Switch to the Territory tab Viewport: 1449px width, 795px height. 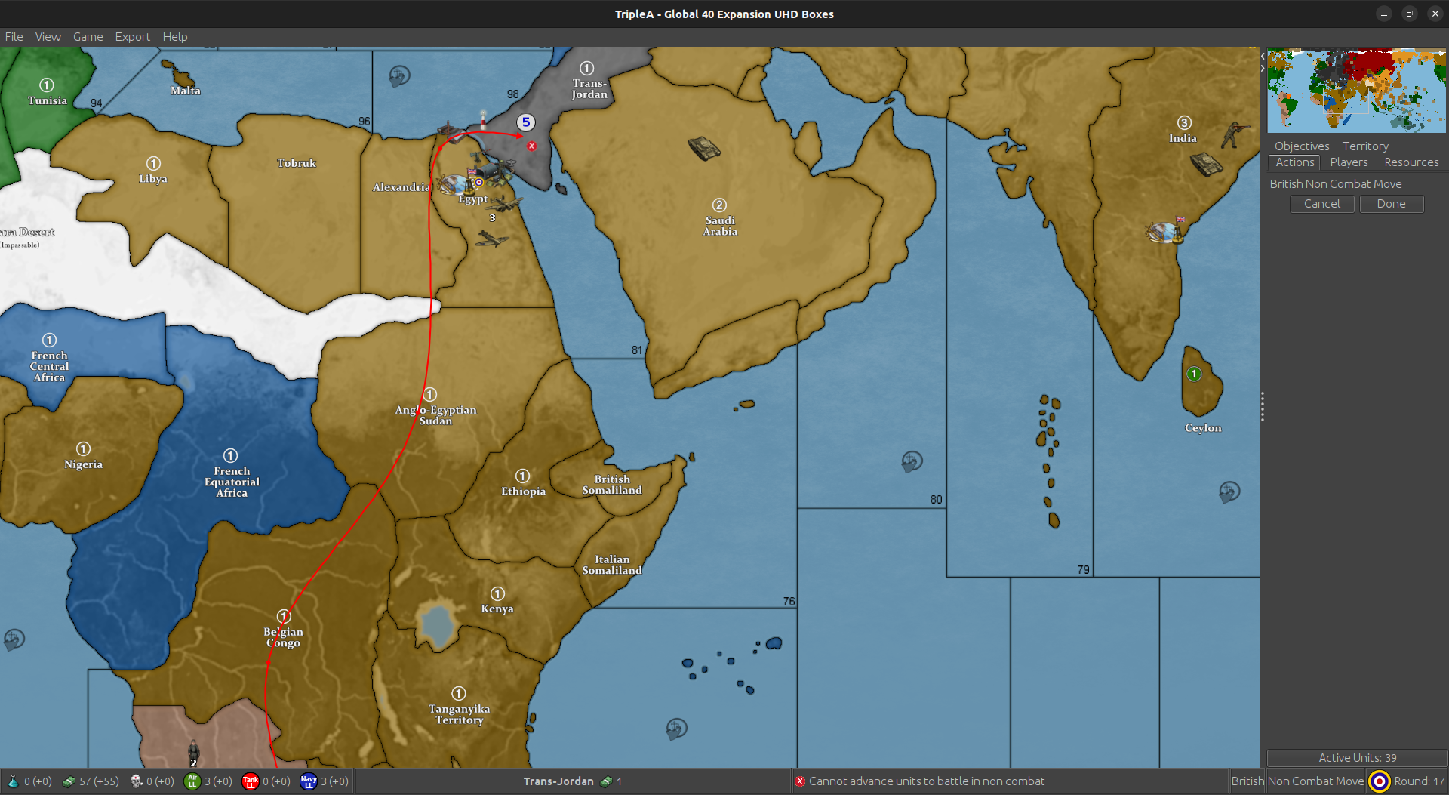pos(1365,146)
